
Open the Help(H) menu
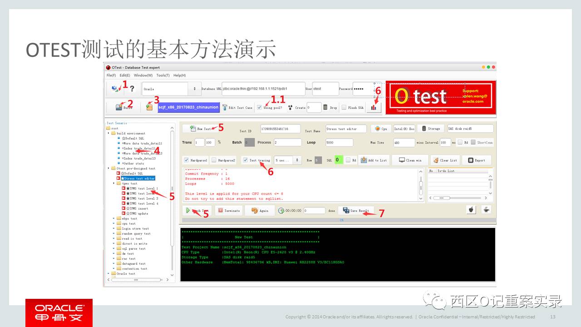(180, 75)
